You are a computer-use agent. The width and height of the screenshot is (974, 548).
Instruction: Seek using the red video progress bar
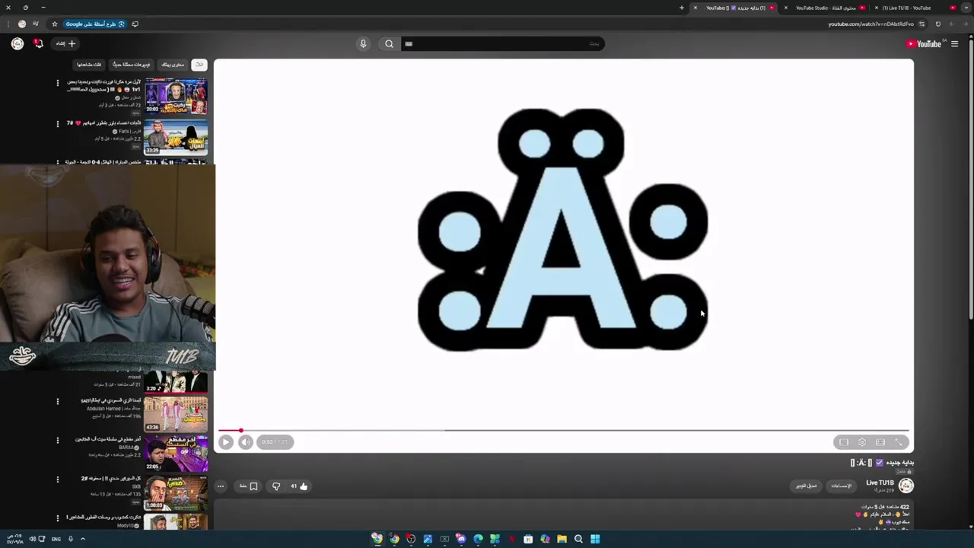tap(563, 431)
